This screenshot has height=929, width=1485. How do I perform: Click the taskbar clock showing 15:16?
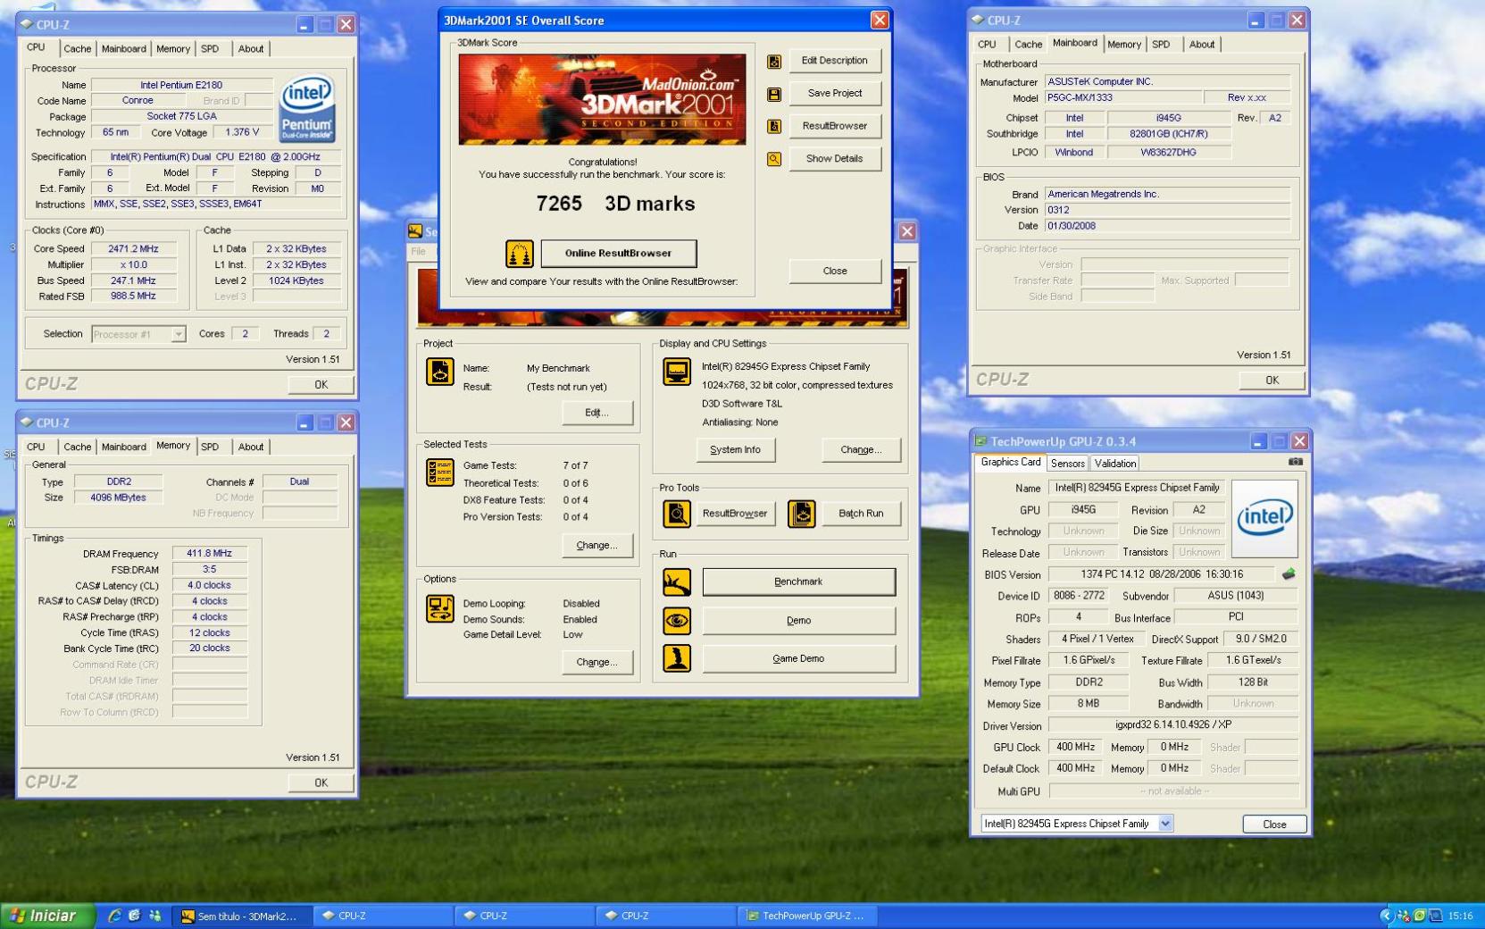[1461, 916]
